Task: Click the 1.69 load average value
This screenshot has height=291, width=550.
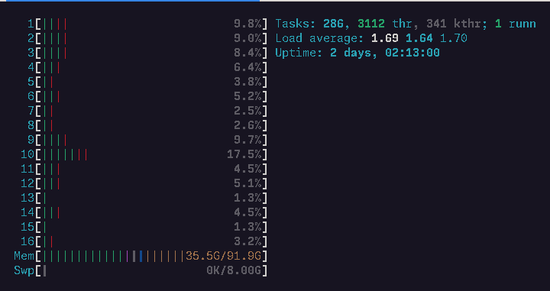Action: coord(385,38)
